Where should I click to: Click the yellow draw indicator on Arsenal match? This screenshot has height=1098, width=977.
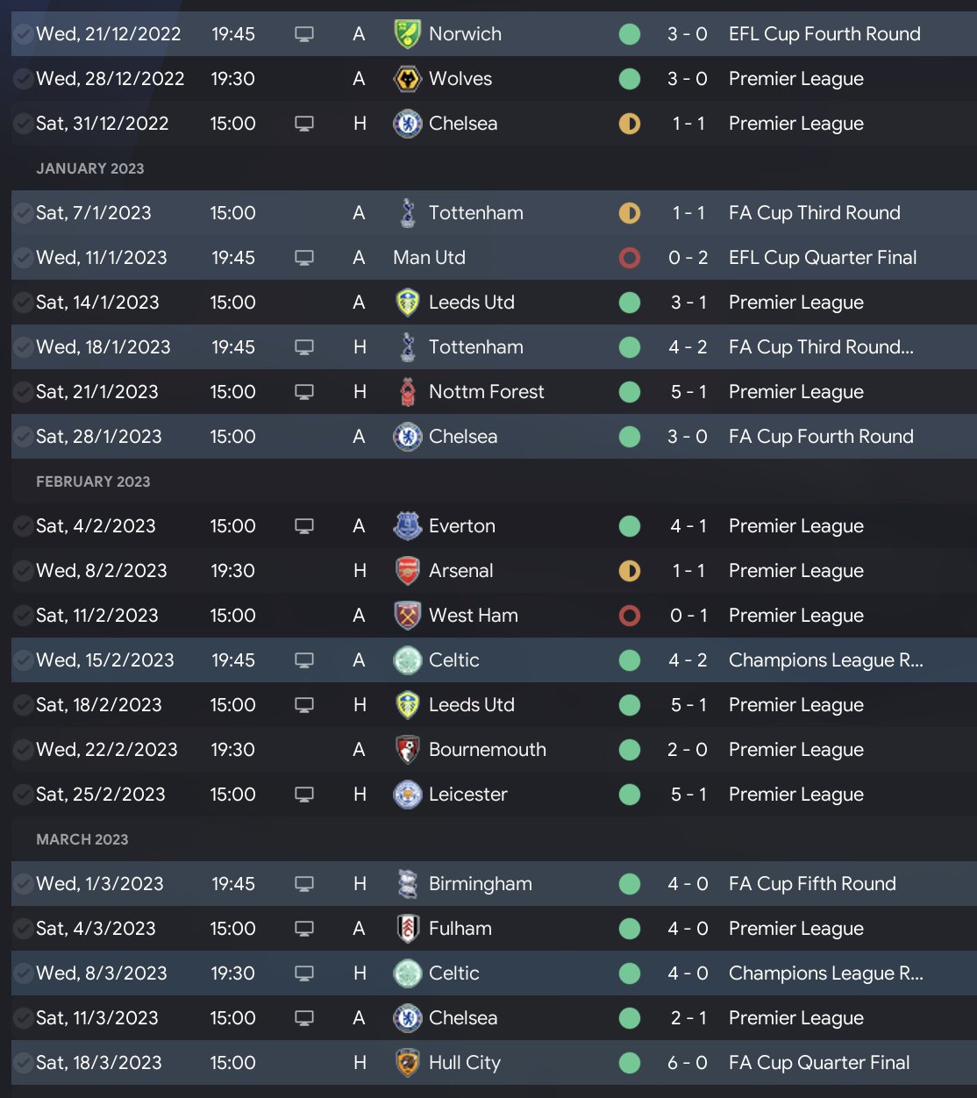coord(630,571)
